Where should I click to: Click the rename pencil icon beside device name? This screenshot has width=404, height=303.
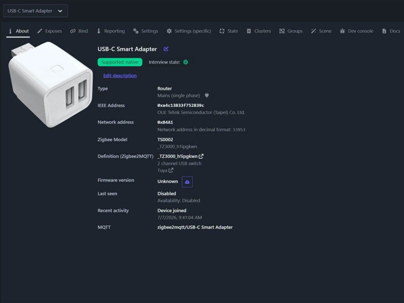pos(166,49)
